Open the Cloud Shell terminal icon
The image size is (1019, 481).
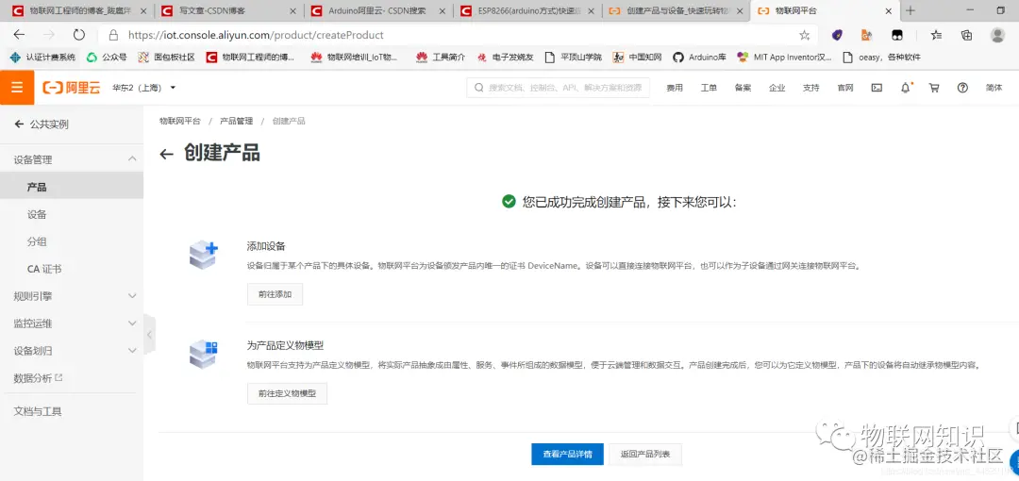[x=877, y=88]
